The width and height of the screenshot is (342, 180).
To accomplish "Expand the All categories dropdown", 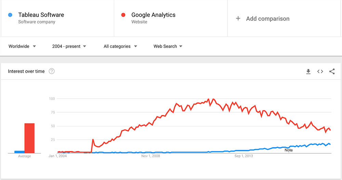I will 120,46.
